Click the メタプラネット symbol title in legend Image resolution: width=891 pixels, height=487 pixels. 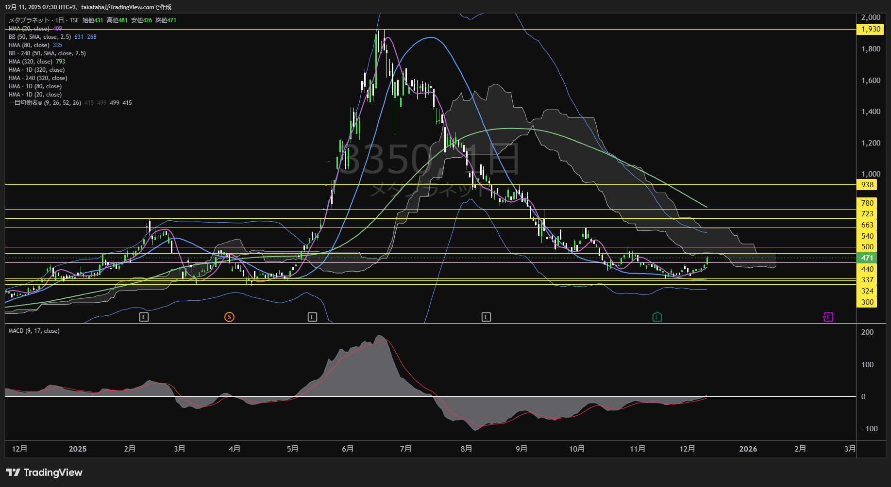pos(29,20)
